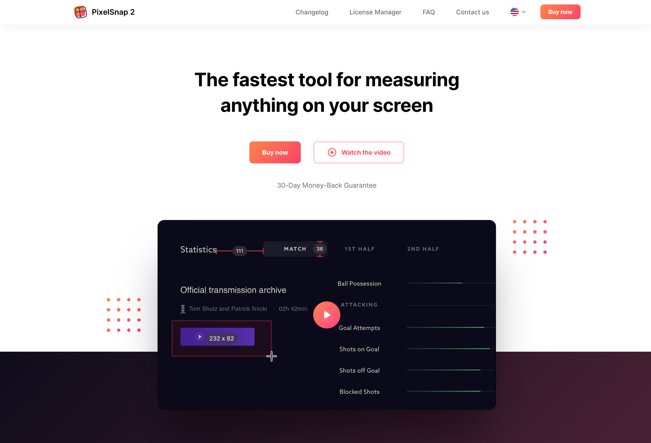
Task: Click the PixelSnap 2 app logo icon
Action: pos(79,12)
